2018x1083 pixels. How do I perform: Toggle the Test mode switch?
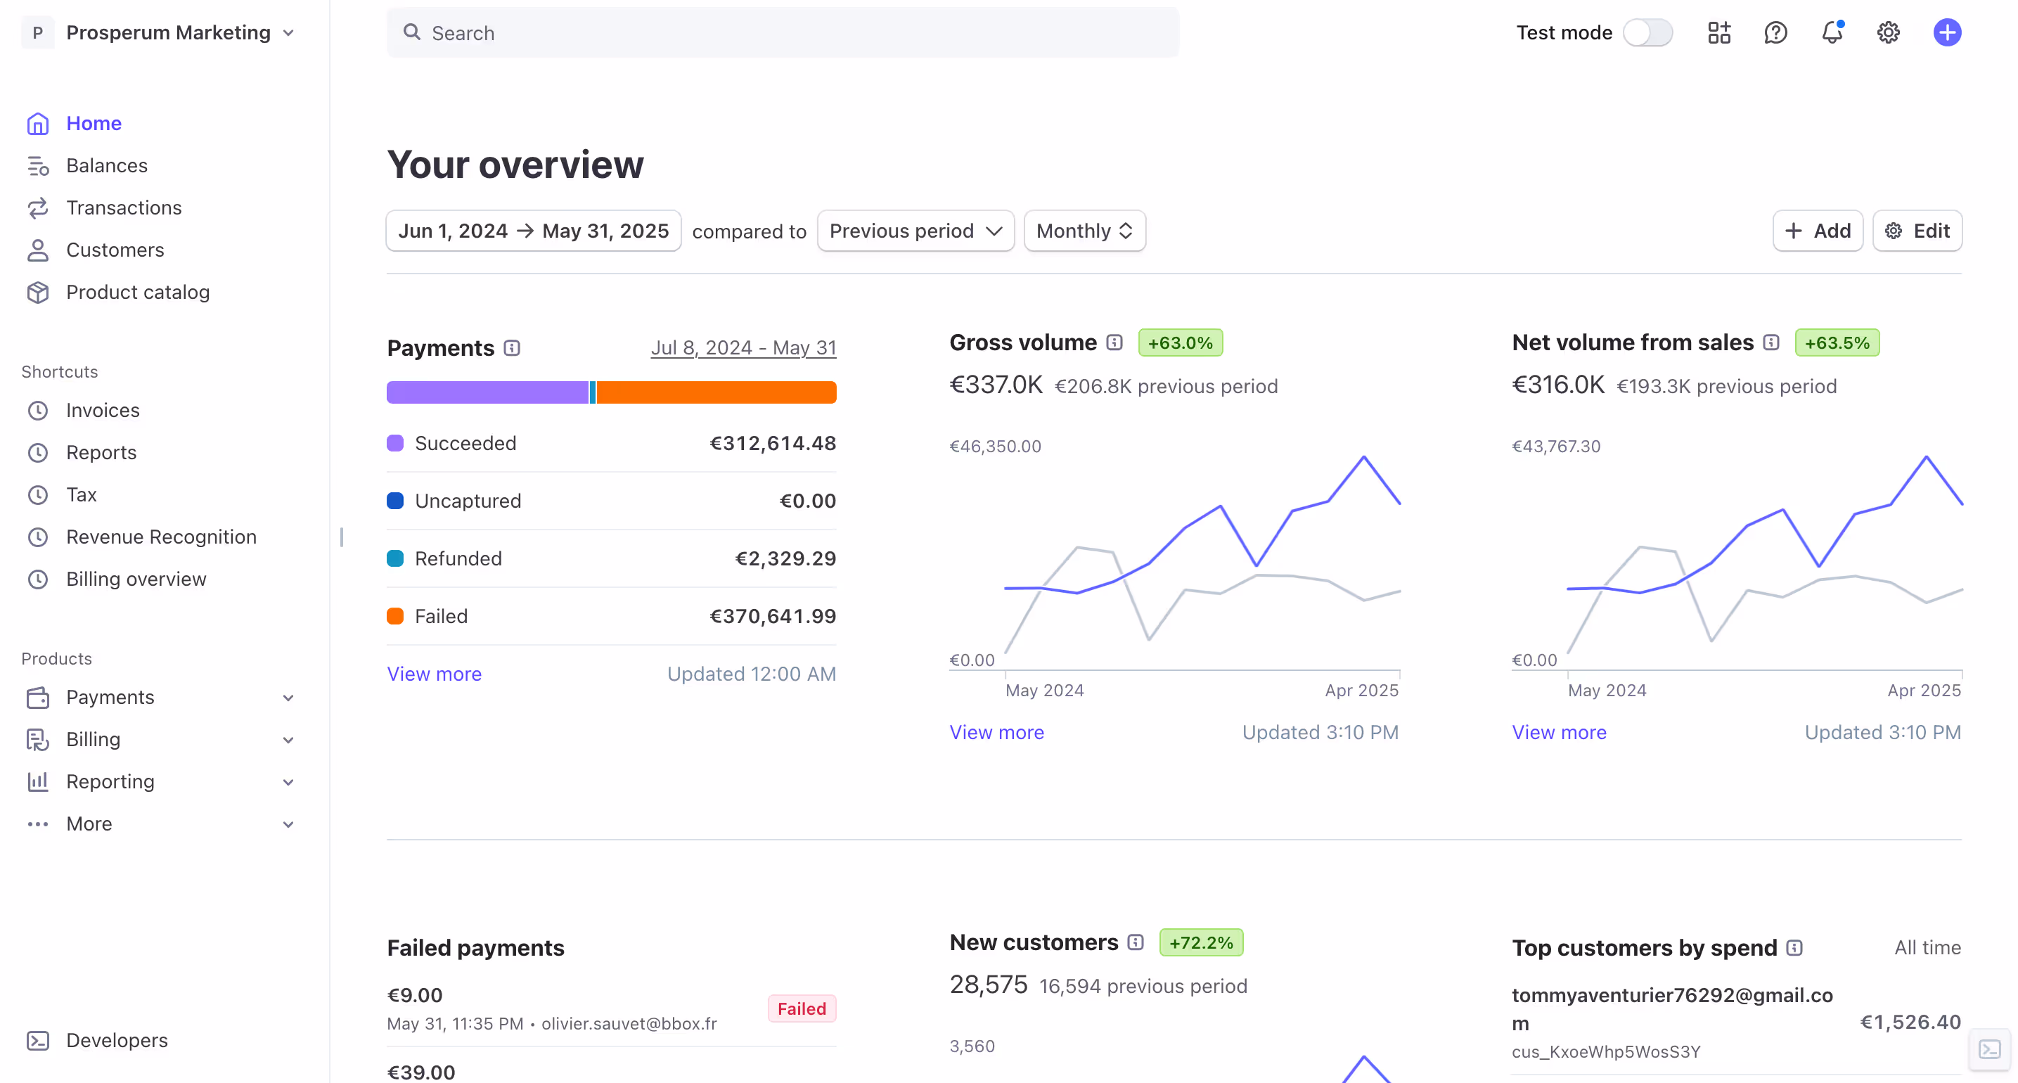[x=1647, y=33]
